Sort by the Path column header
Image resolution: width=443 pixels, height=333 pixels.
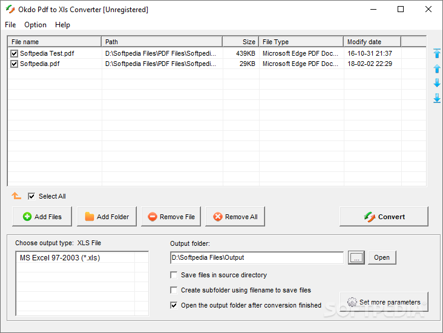pyautogui.click(x=162, y=42)
